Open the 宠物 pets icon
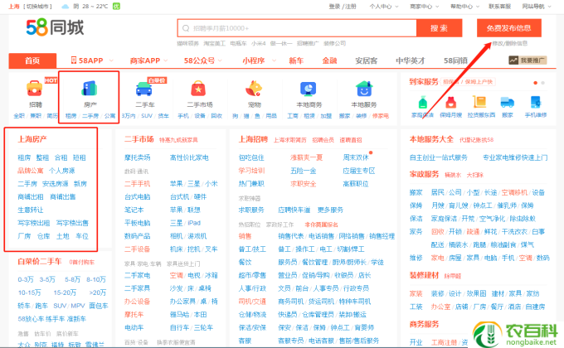Screen dimensions: 564x348 254,89
